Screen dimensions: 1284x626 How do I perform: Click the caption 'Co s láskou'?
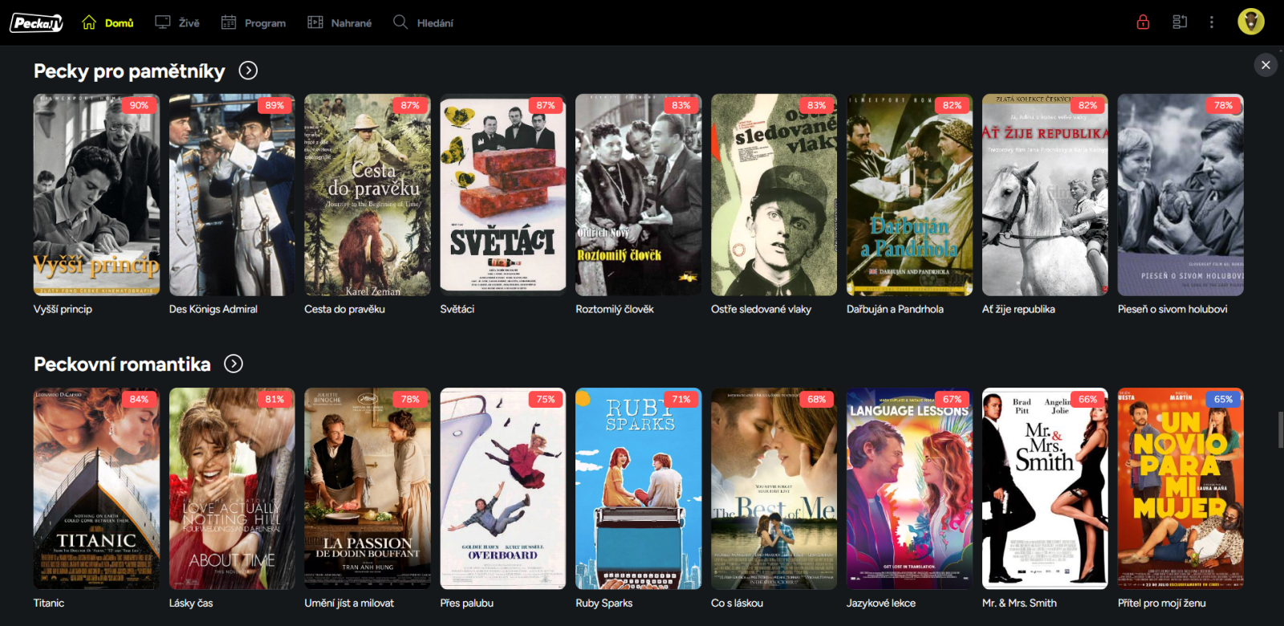(x=737, y=603)
